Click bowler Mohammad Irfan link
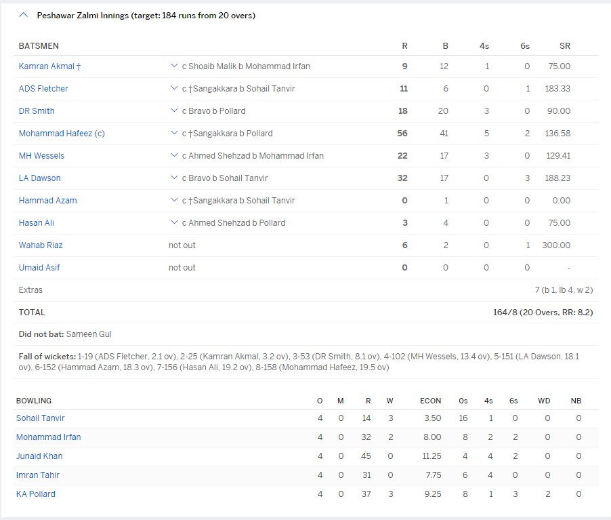 pos(48,437)
